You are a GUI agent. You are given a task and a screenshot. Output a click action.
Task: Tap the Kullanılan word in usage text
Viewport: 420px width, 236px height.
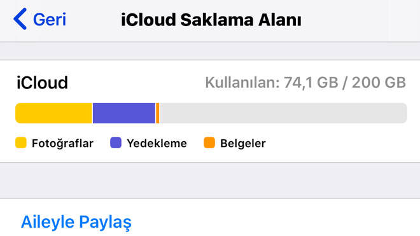pyautogui.click(x=242, y=83)
